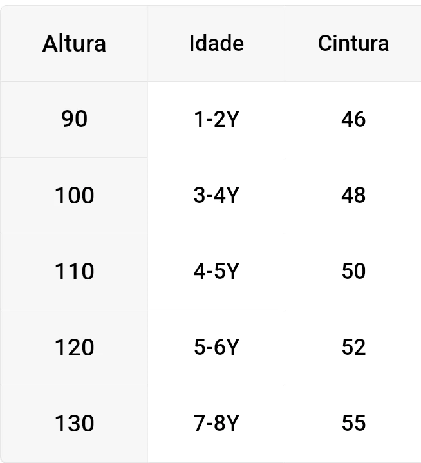Select the height cell showing 90

point(74,119)
